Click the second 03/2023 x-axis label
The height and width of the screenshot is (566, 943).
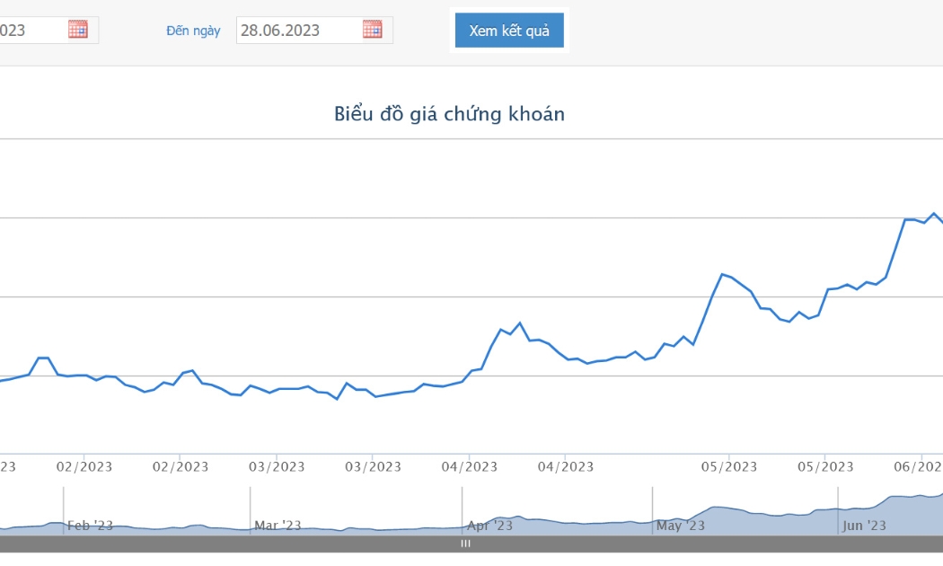tap(373, 467)
